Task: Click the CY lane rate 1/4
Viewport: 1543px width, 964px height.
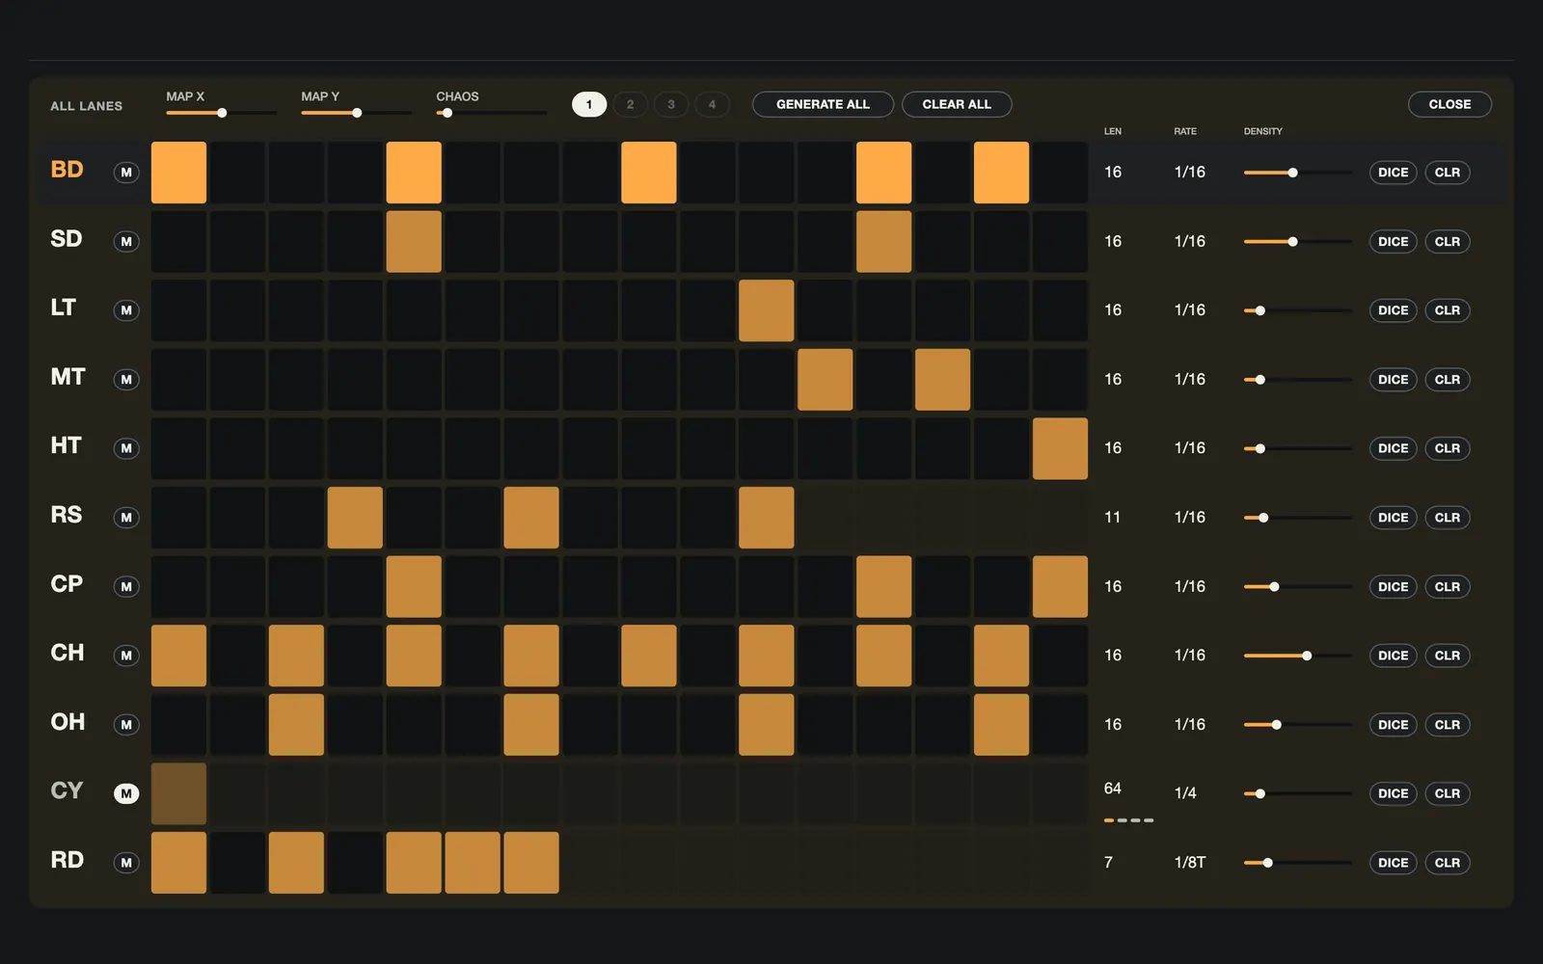Action: pyautogui.click(x=1185, y=793)
